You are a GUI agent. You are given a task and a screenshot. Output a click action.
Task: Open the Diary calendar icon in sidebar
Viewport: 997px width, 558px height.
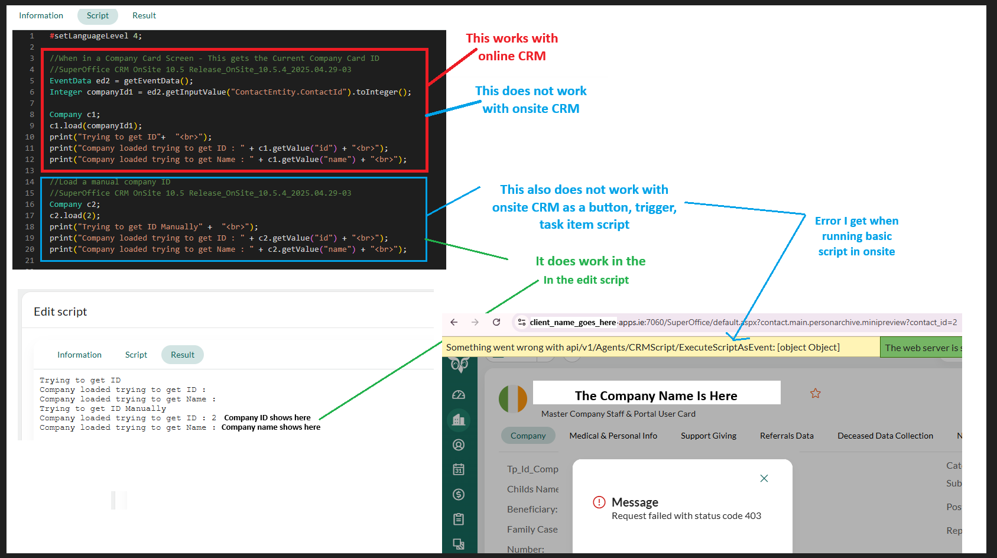point(459,469)
